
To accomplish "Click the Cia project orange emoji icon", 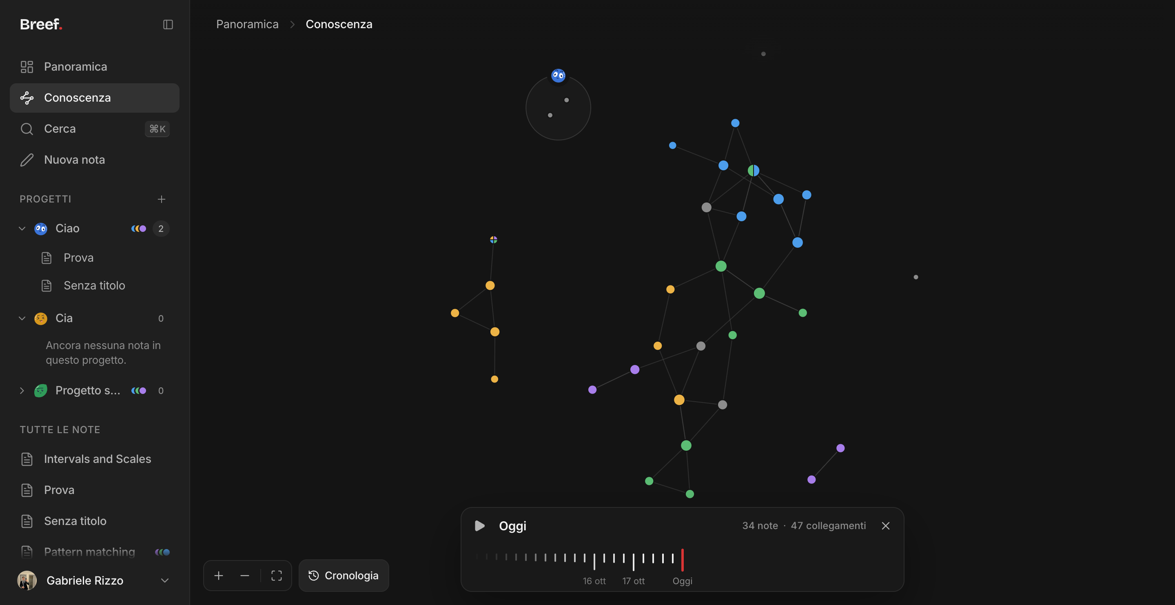I will pos(41,318).
